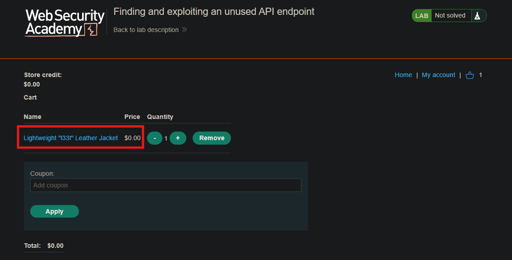This screenshot has height=260, width=512.
Task: Go to the Home page
Action: 403,75
